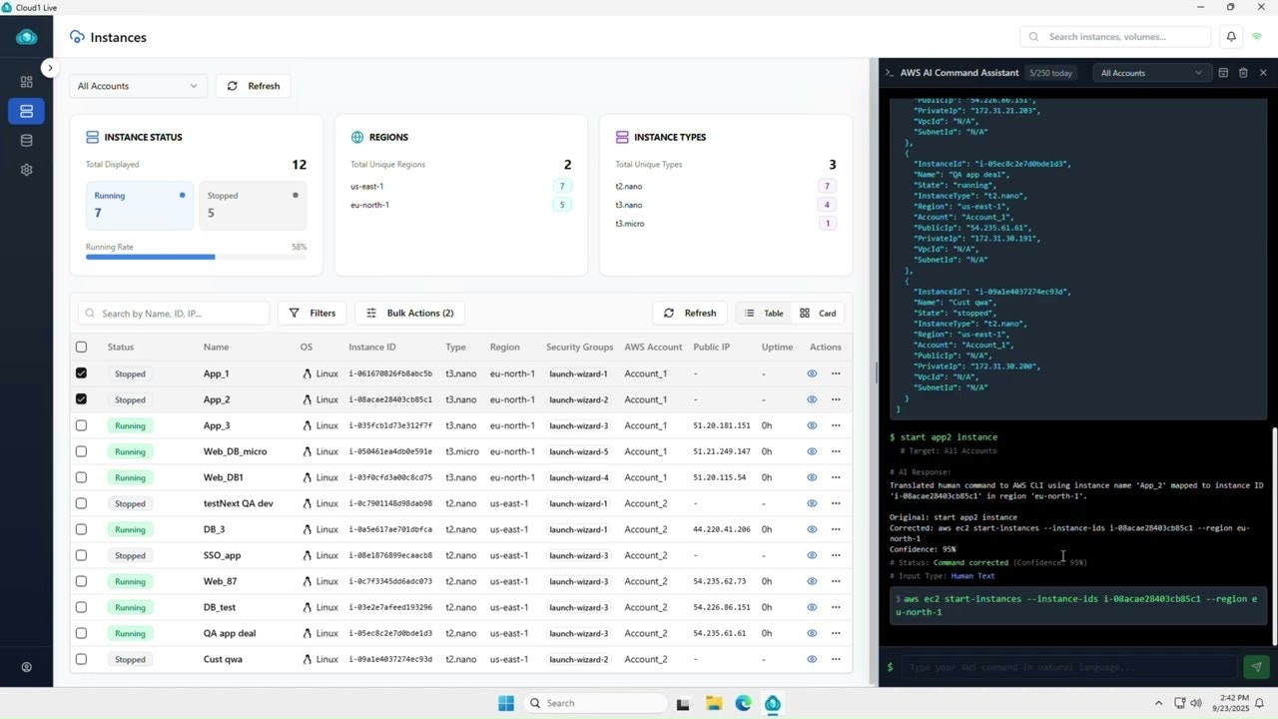Image resolution: width=1278 pixels, height=719 pixels.
Task: Switch to Table view
Action: pyautogui.click(x=764, y=313)
